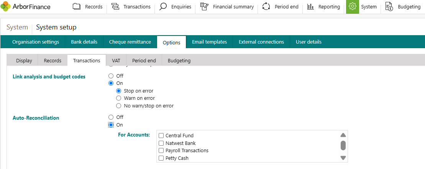Turn Auto-Reconciliation Off
Viewport: 425px width, 169px height.
(111, 117)
